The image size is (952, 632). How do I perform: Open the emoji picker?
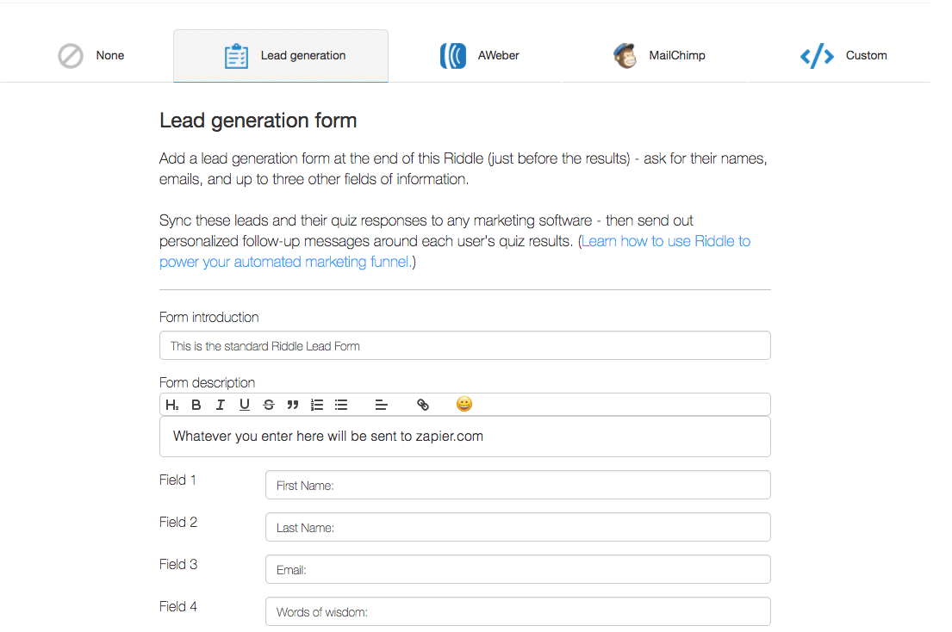[464, 404]
